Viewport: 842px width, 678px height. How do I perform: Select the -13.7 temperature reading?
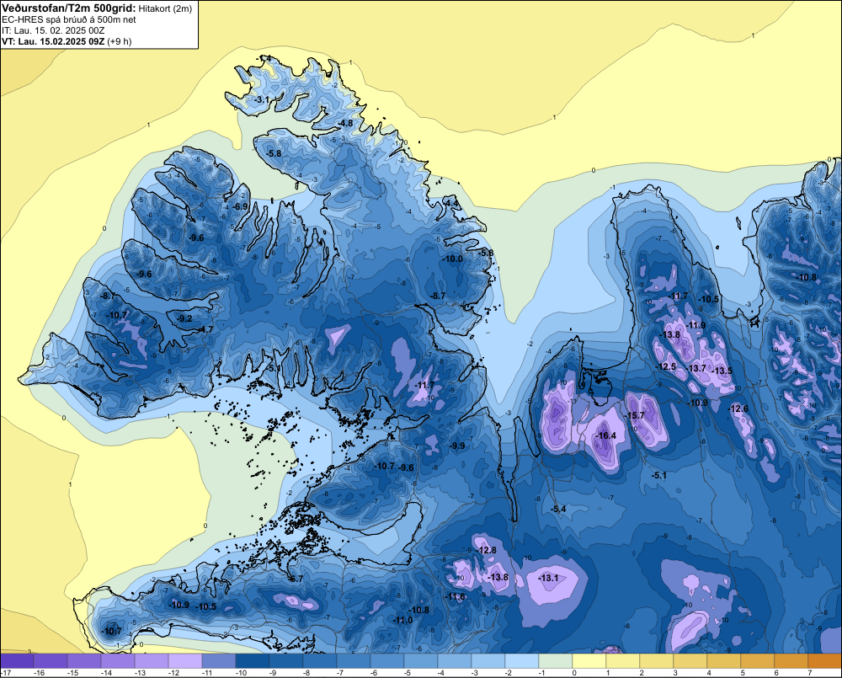coord(696,368)
